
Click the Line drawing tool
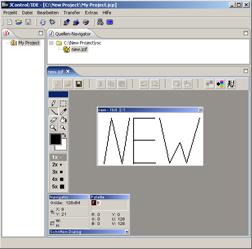53,112
